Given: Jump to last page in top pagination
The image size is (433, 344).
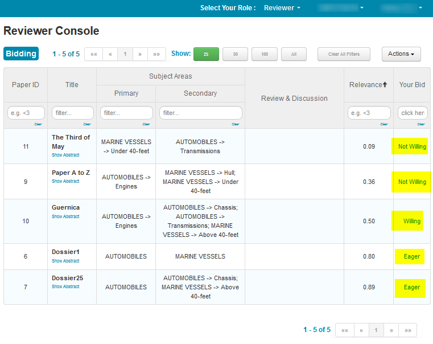Looking at the screenshot, I should pos(156,54).
